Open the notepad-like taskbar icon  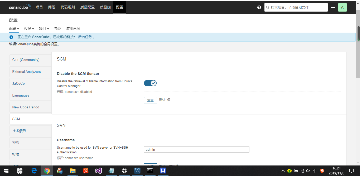[112, 171]
